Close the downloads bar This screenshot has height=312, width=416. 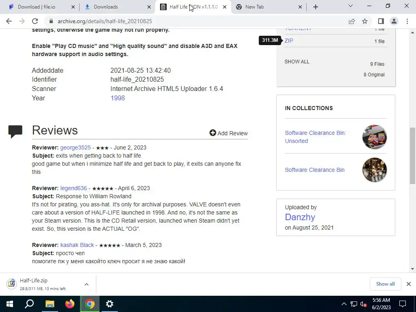409,284
